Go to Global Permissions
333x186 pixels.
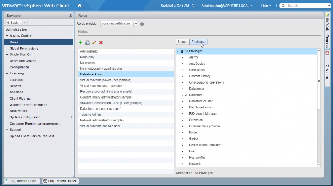tap(24, 48)
